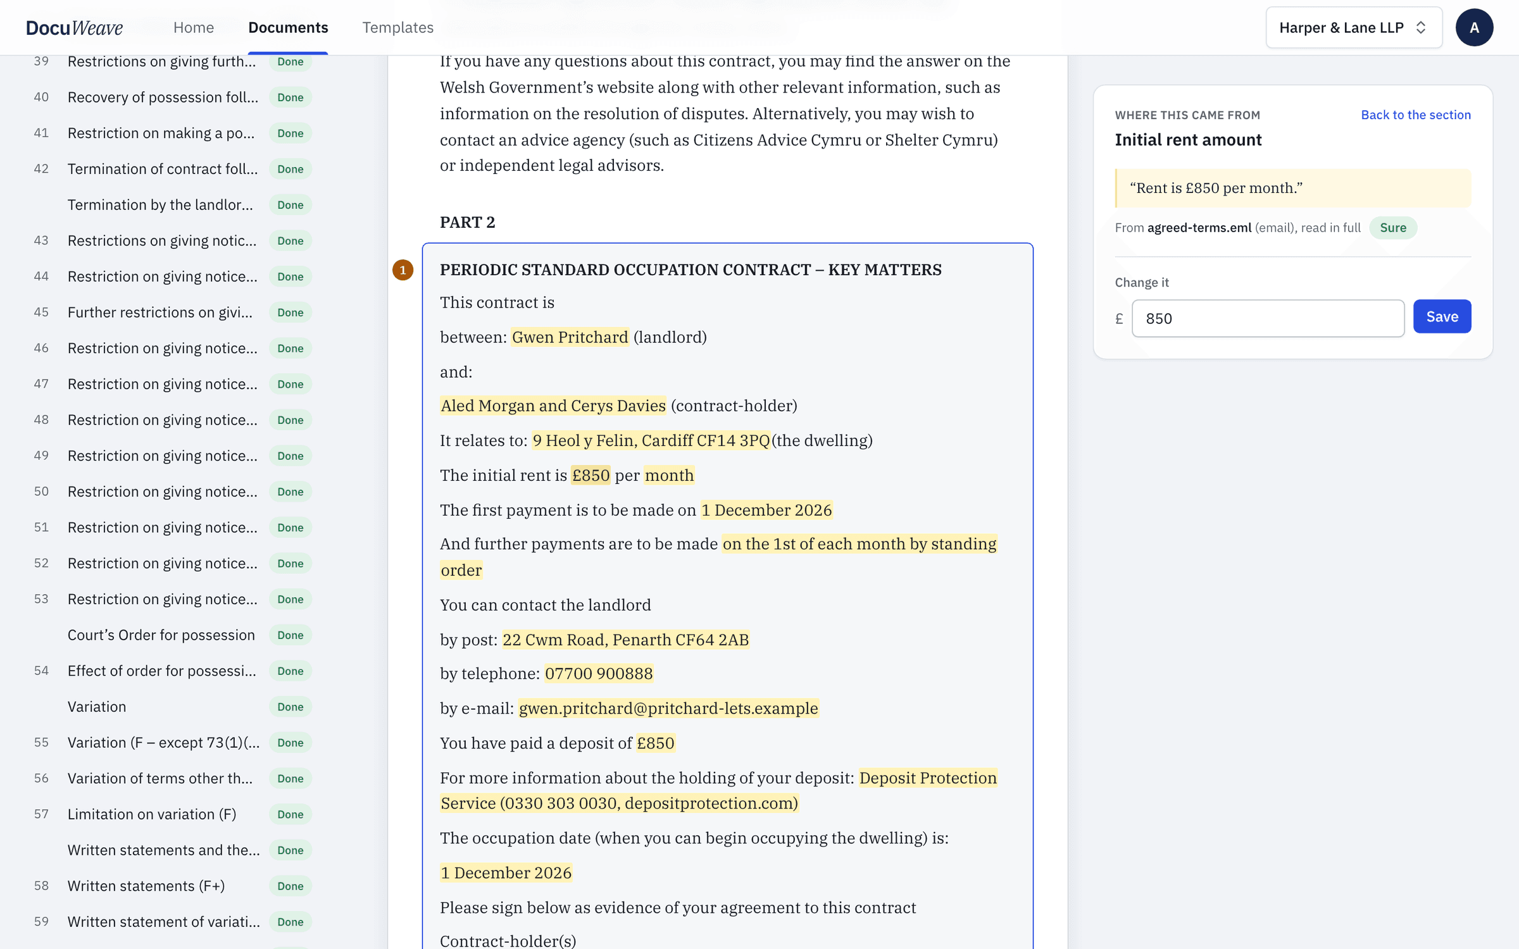Select the deposit amount £850 field

pos(655,743)
